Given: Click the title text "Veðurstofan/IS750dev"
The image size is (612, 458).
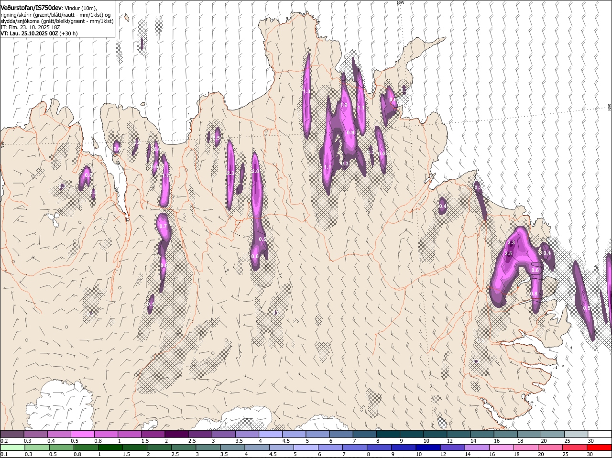Looking at the screenshot, I should pyautogui.click(x=31, y=8).
